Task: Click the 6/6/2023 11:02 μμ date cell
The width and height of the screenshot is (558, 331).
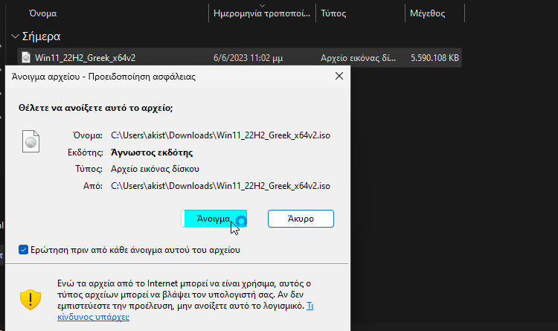Action: (248, 57)
